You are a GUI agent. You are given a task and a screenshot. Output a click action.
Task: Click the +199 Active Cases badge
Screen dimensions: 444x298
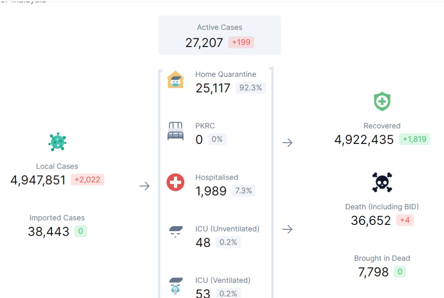pyautogui.click(x=241, y=42)
